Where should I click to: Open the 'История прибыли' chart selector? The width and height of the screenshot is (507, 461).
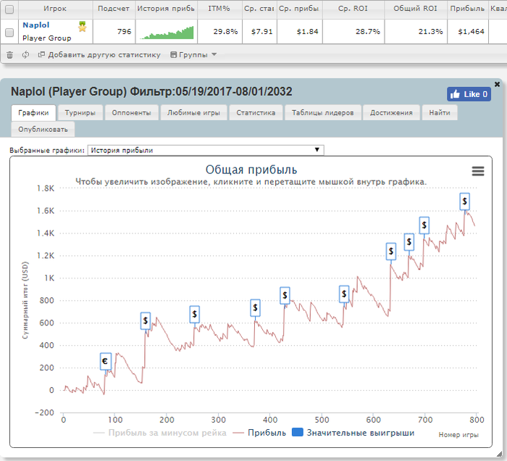coord(206,150)
